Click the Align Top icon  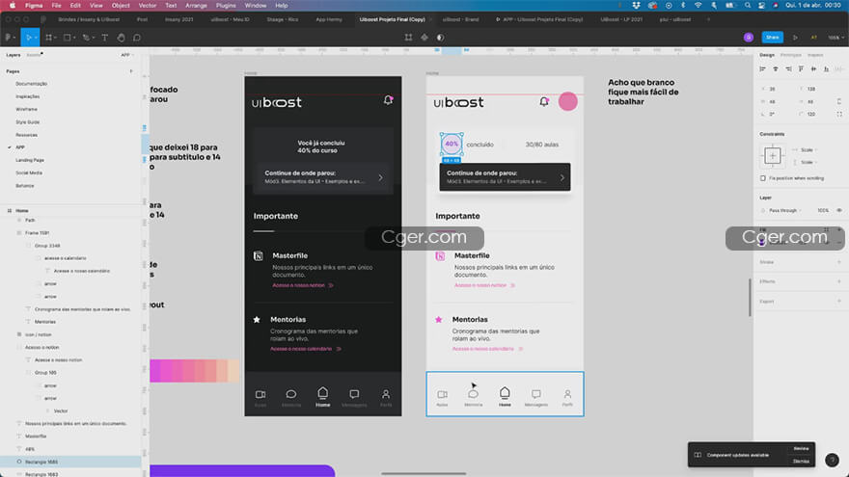[x=801, y=68]
